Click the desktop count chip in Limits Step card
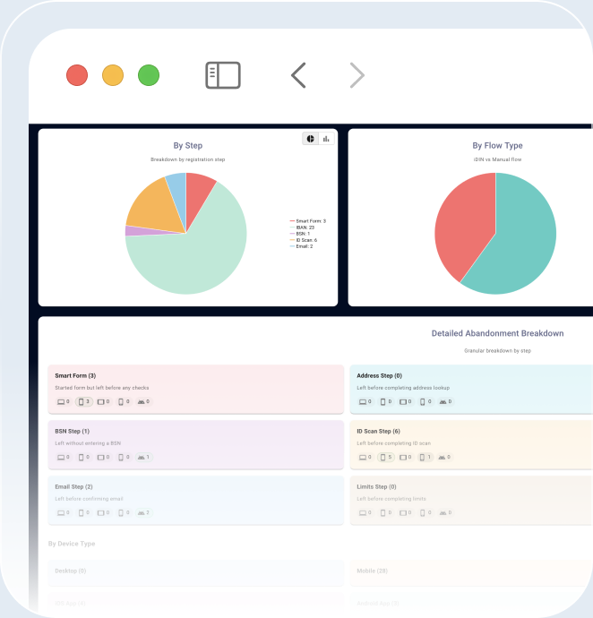 [365, 513]
